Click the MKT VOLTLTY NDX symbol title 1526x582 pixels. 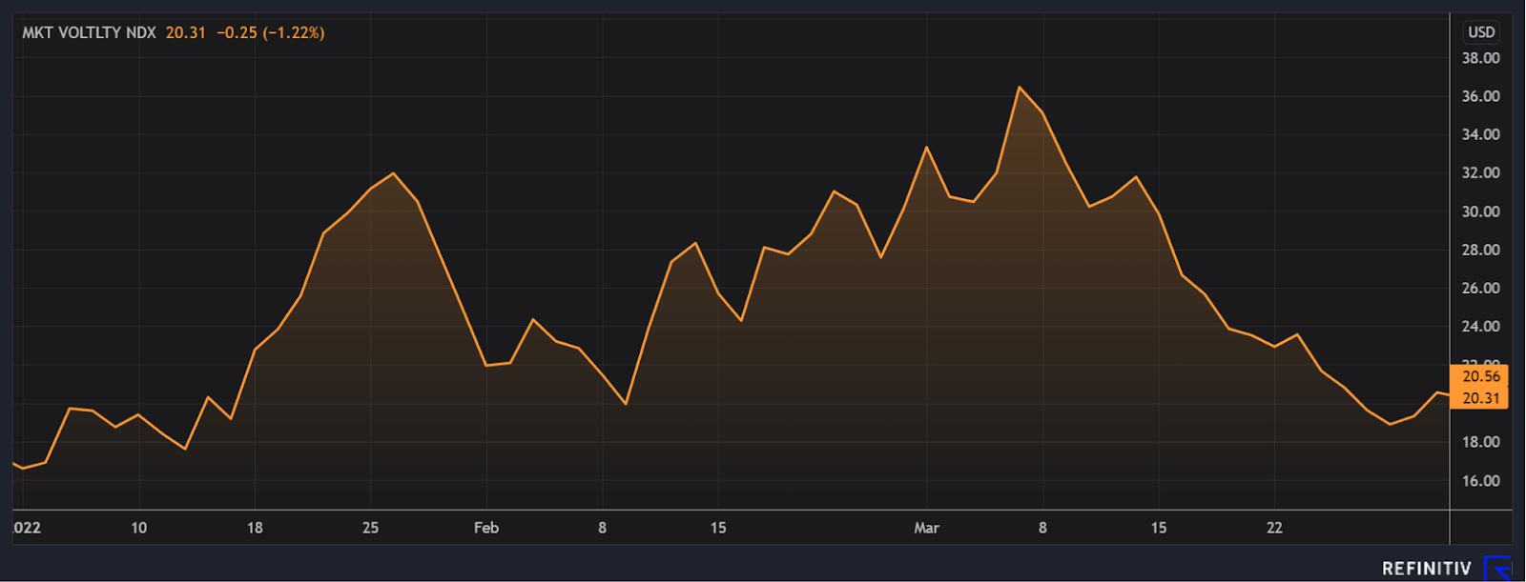(x=90, y=32)
